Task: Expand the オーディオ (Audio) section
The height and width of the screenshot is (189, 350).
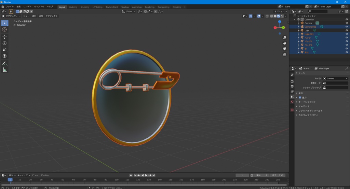Action: 304,106
